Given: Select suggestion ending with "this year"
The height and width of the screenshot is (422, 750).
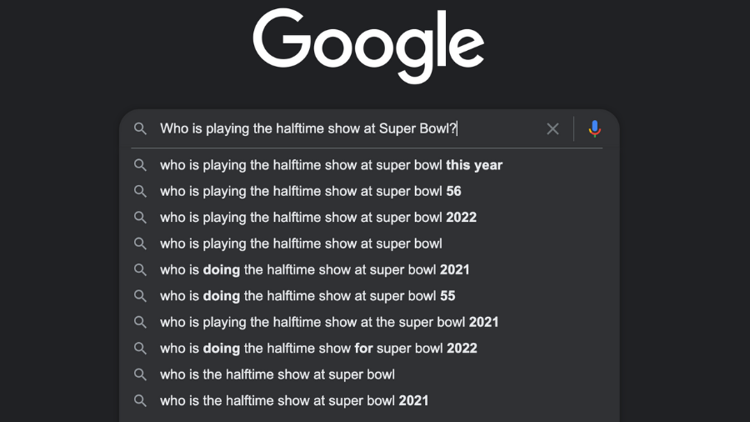Looking at the screenshot, I should pyautogui.click(x=331, y=165).
